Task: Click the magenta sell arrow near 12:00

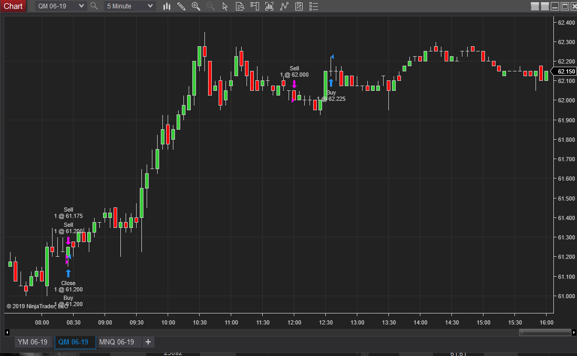Action: click(x=294, y=84)
